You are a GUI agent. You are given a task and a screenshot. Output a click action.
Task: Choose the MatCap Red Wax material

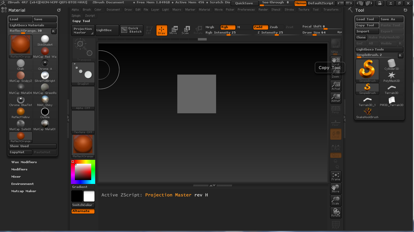45,53
